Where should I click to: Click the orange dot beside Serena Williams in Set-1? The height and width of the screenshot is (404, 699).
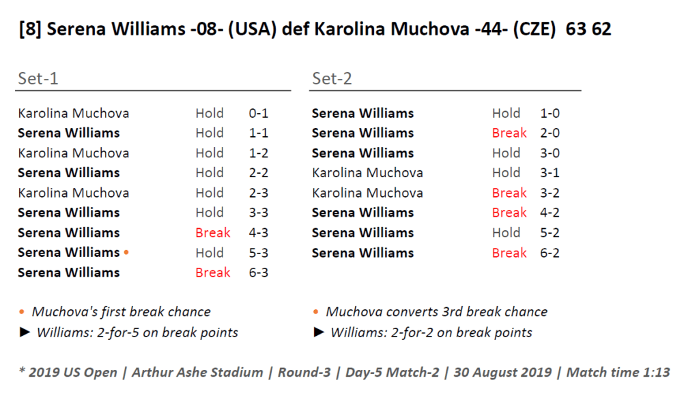(126, 253)
